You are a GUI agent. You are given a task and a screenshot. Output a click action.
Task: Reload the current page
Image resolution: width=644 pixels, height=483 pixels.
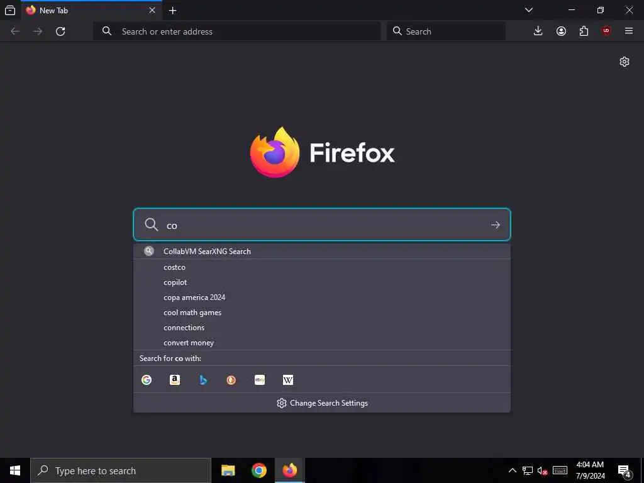click(60, 31)
